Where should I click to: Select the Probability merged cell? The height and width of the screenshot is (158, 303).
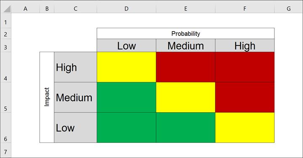pos(186,33)
